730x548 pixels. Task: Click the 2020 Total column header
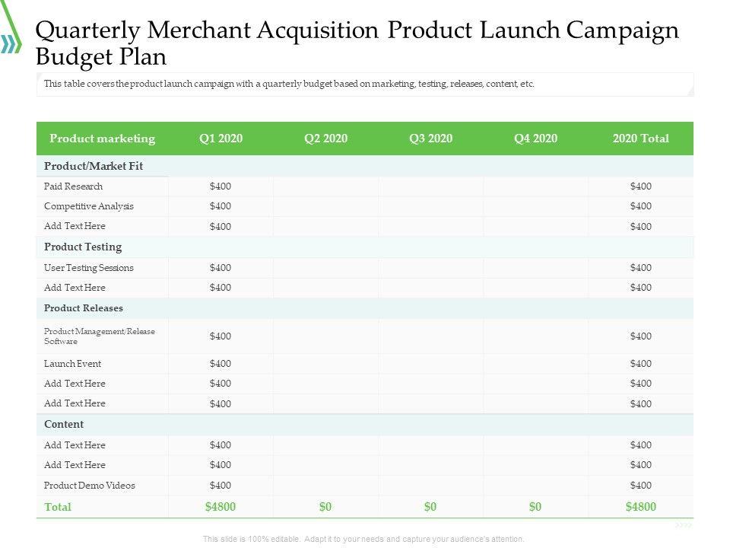tap(640, 139)
